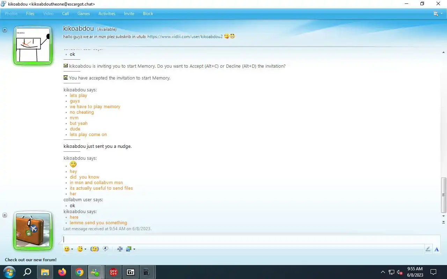Image resolution: width=447 pixels, height=279 pixels.
Task: Click the dark taskbar app icon after 7-Zip
Action: click(x=146, y=272)
